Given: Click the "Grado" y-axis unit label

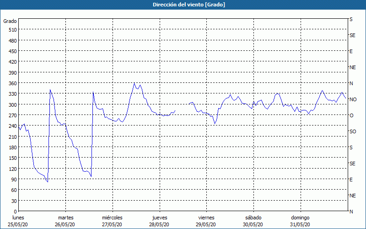Looking at the screenshot, I should 10,21.
